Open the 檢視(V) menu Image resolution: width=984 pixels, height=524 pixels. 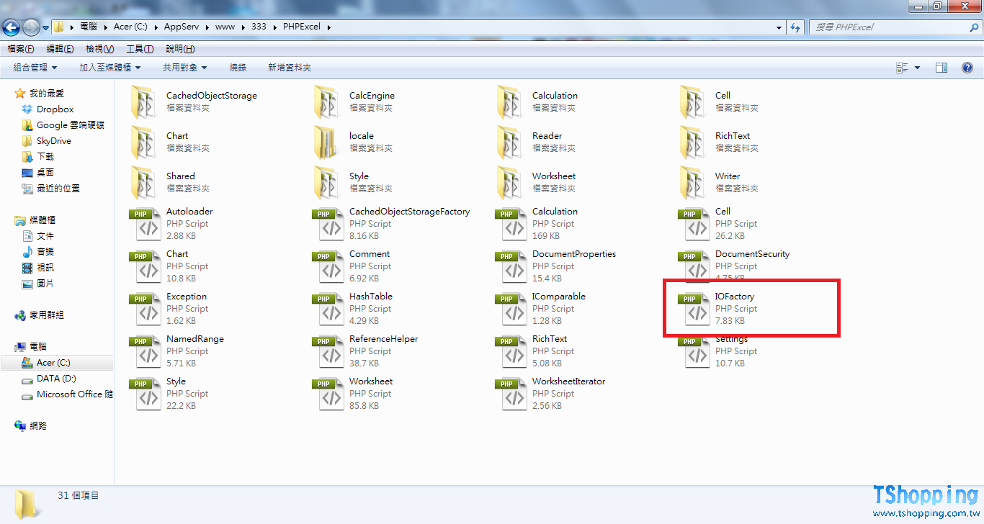99,49
